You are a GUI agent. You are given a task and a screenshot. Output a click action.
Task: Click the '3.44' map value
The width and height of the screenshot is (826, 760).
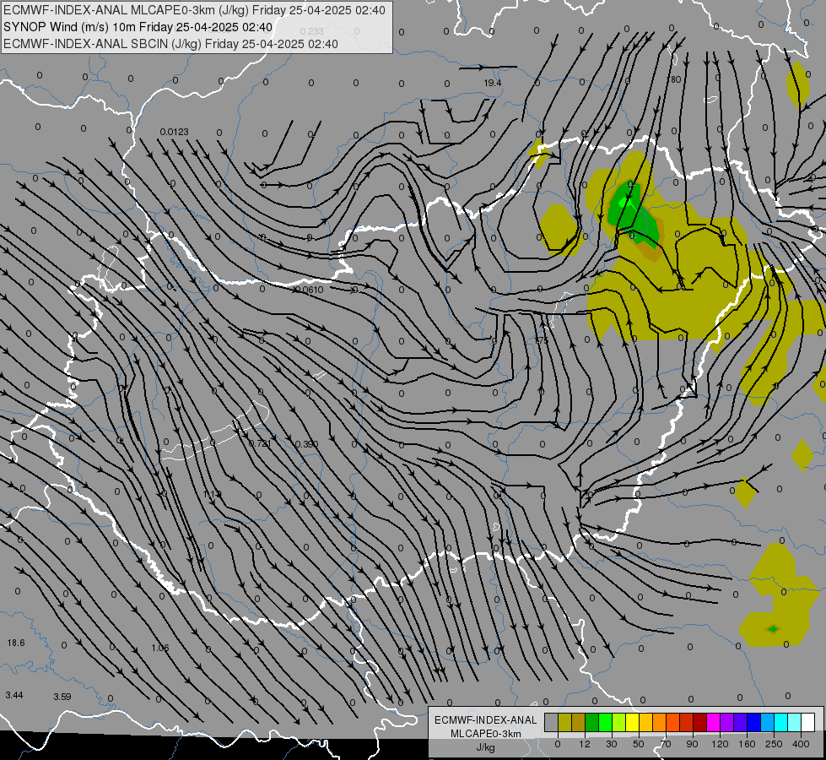point(14,696)
